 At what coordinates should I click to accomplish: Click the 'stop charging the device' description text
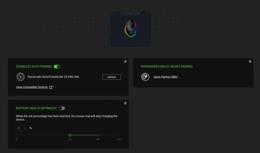(x=67, y=118)
